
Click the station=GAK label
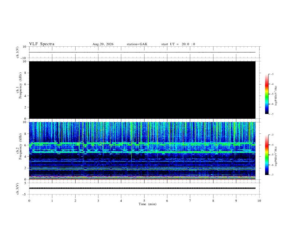137,44
